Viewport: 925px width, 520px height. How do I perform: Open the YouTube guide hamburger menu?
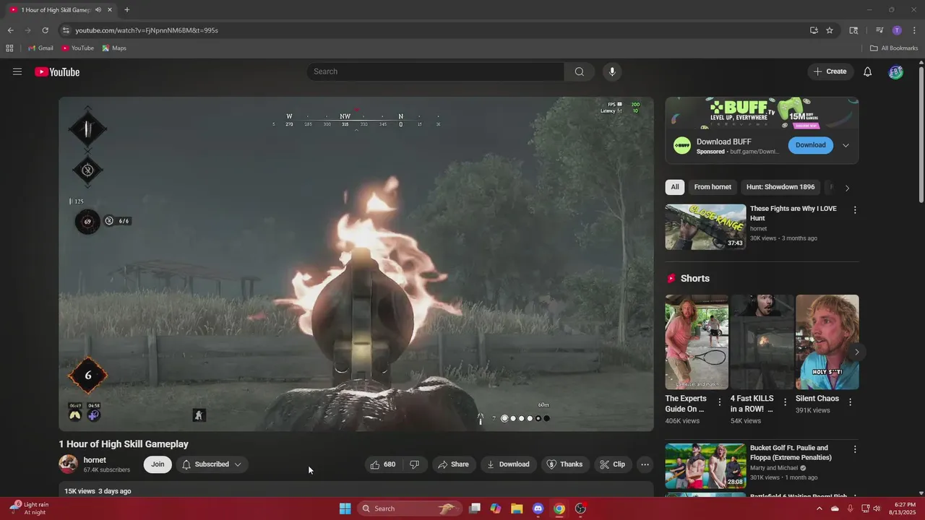tap(17, 71)
